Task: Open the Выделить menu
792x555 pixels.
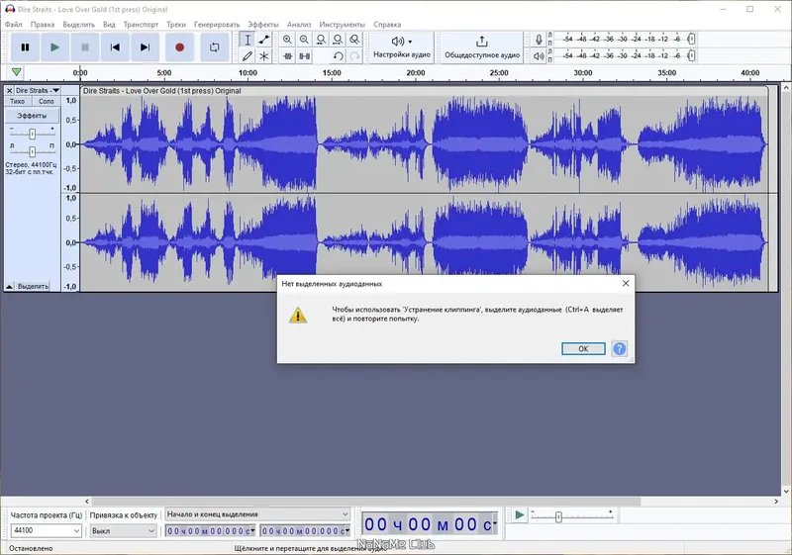Action: (x=78, y=24)
